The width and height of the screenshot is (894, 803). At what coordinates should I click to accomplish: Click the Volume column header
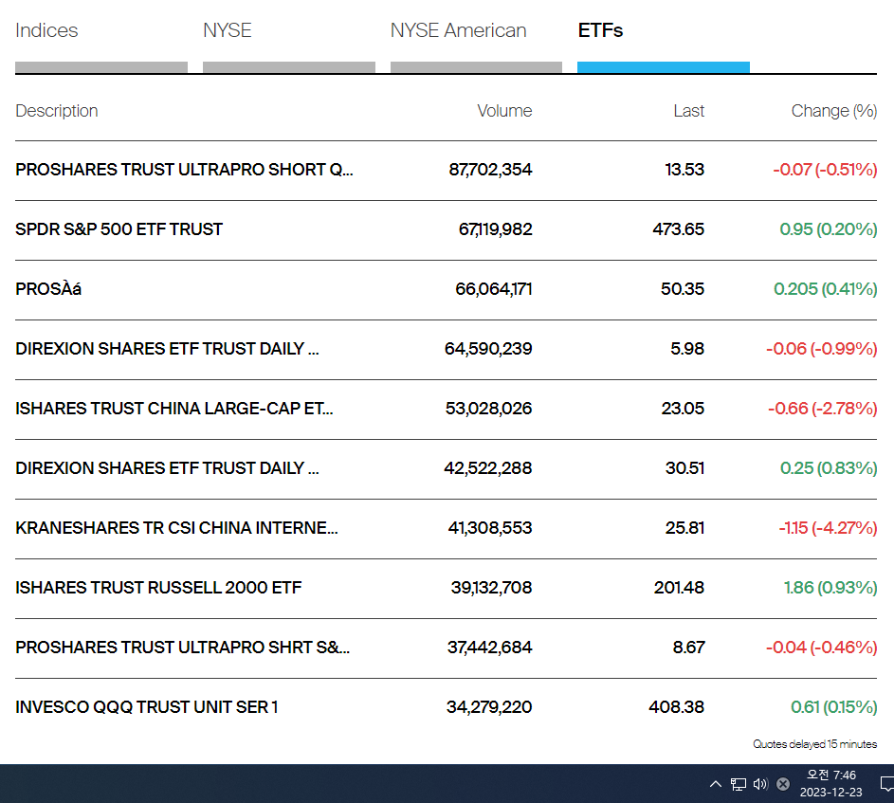(x=504, y=111)
